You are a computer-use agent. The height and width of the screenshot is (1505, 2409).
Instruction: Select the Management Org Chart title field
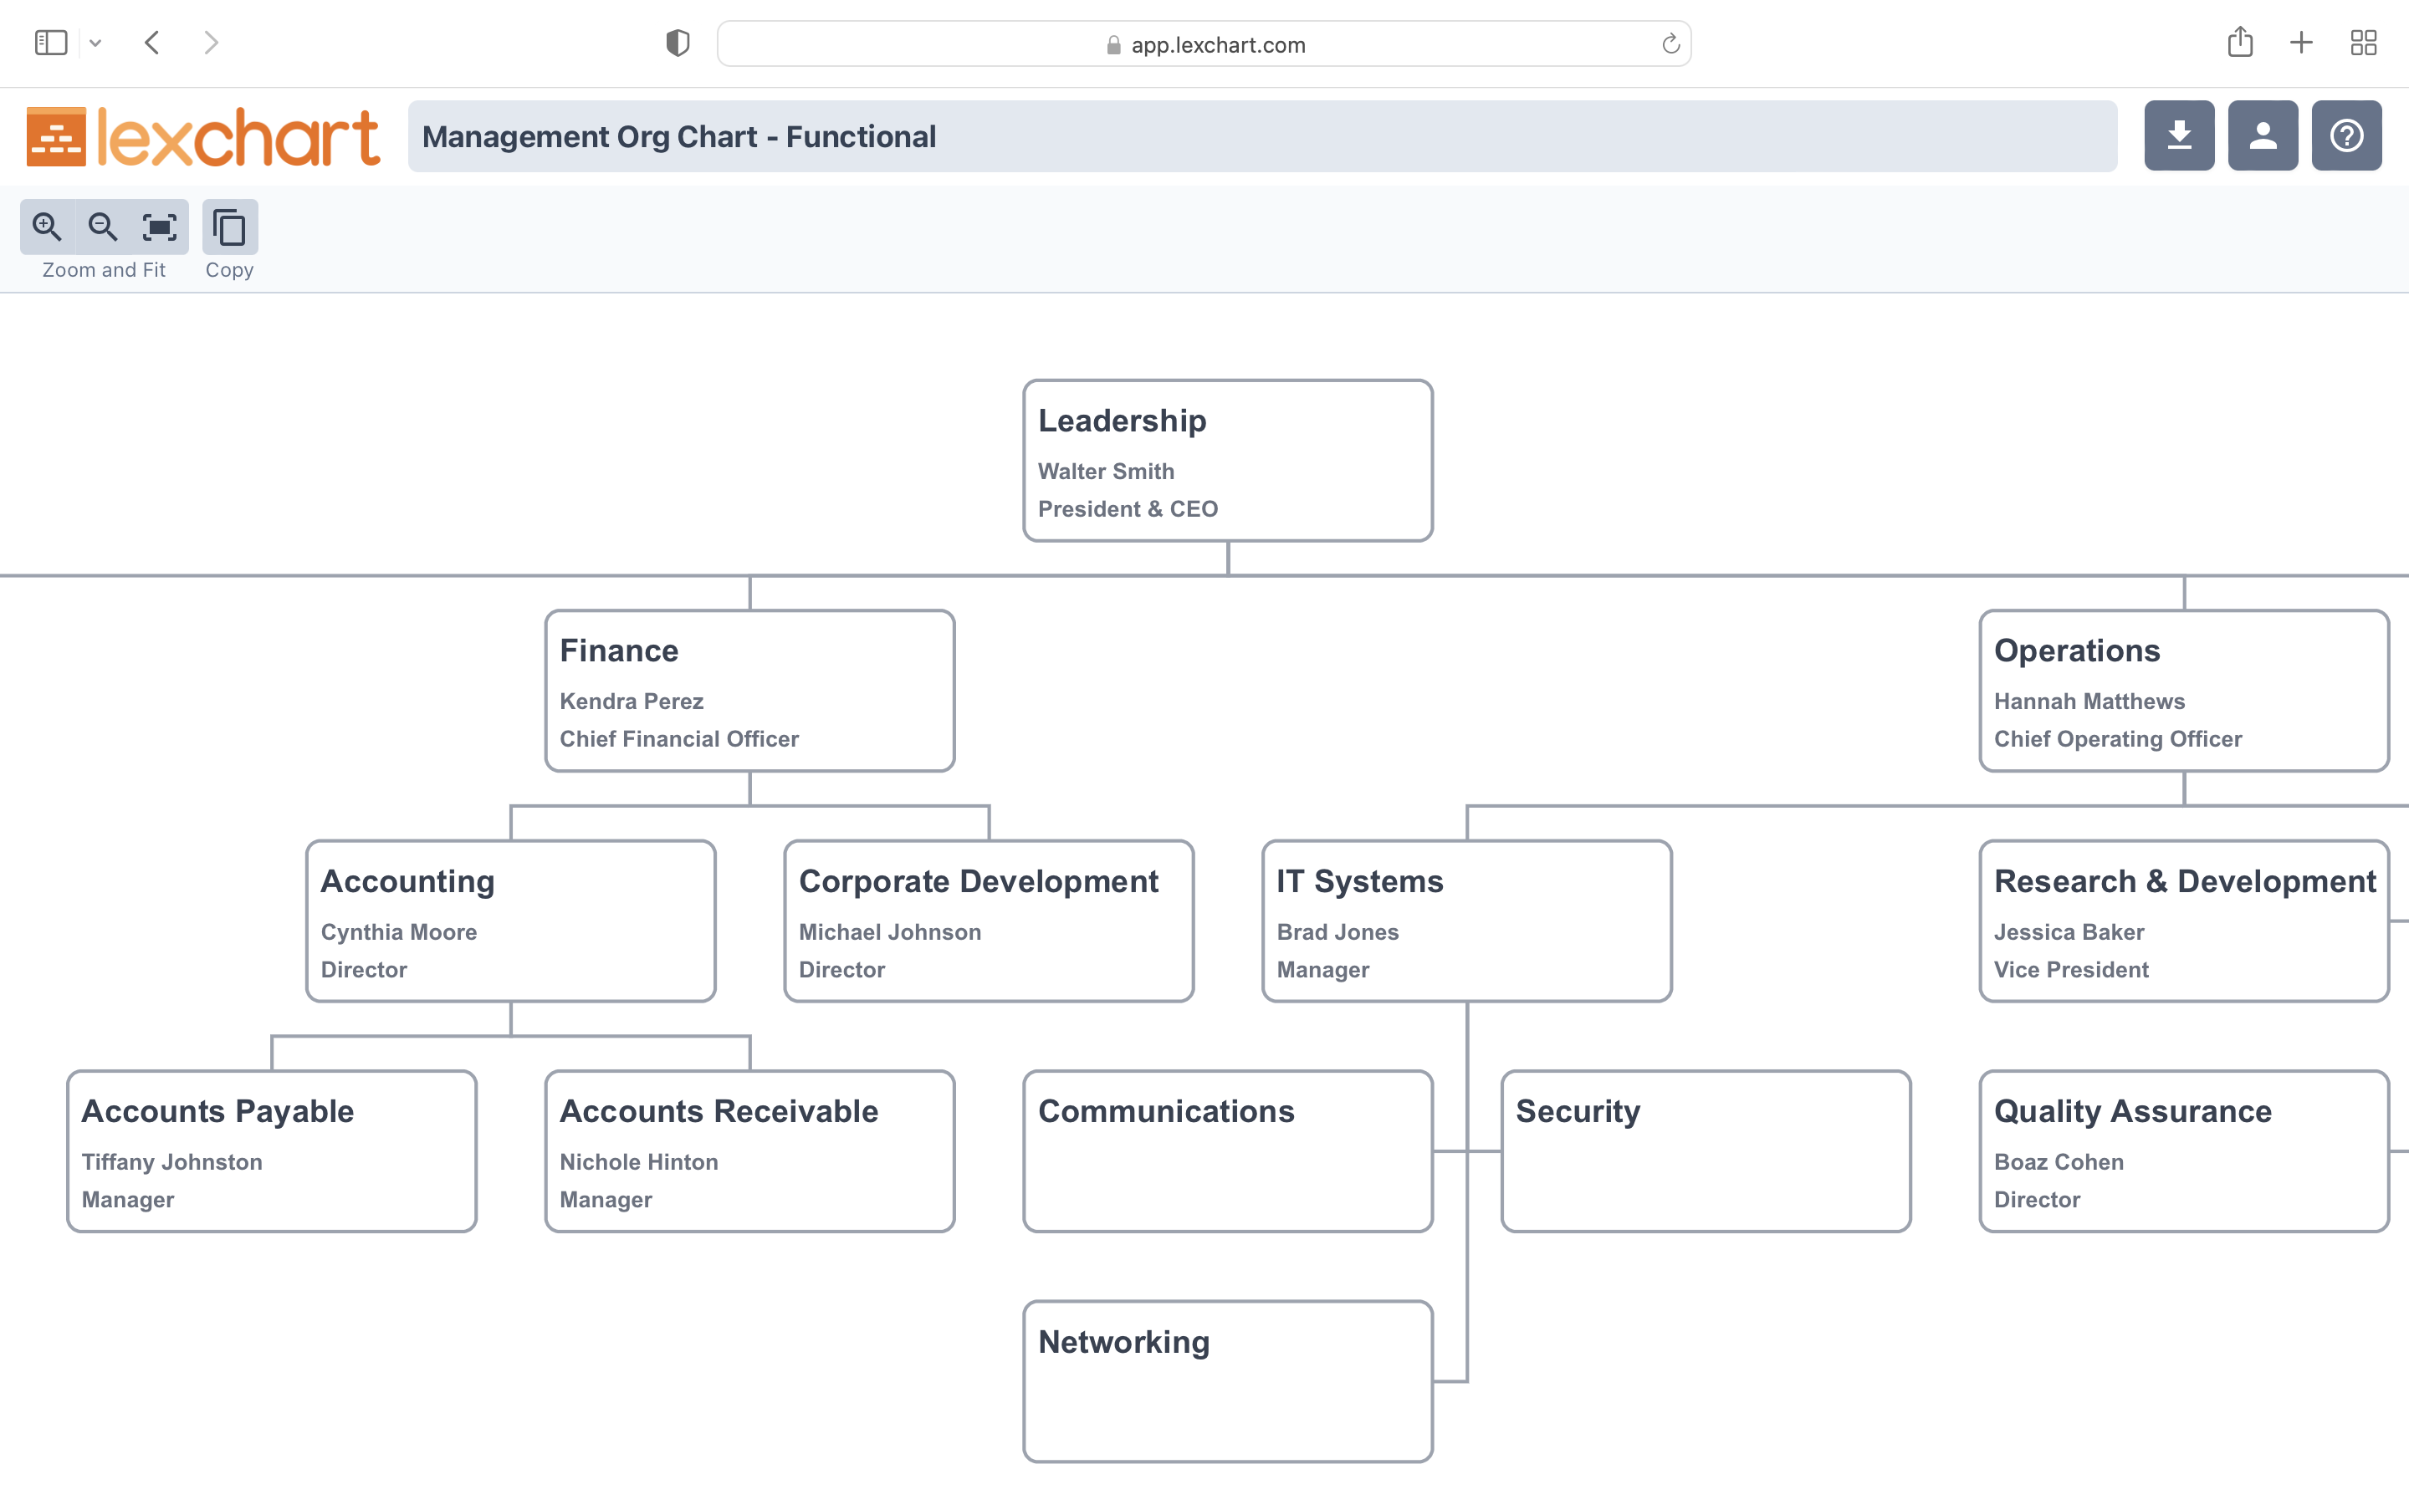(x=1261, y=135)
